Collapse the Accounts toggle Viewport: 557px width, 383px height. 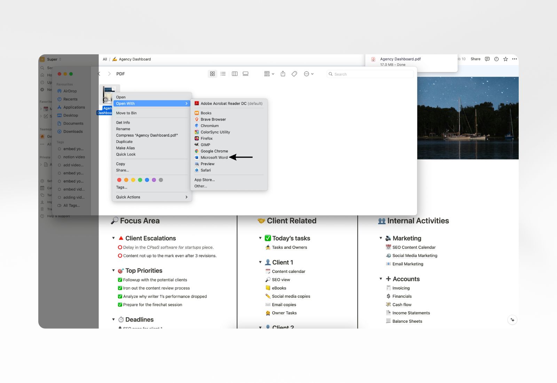coord(381,279)
